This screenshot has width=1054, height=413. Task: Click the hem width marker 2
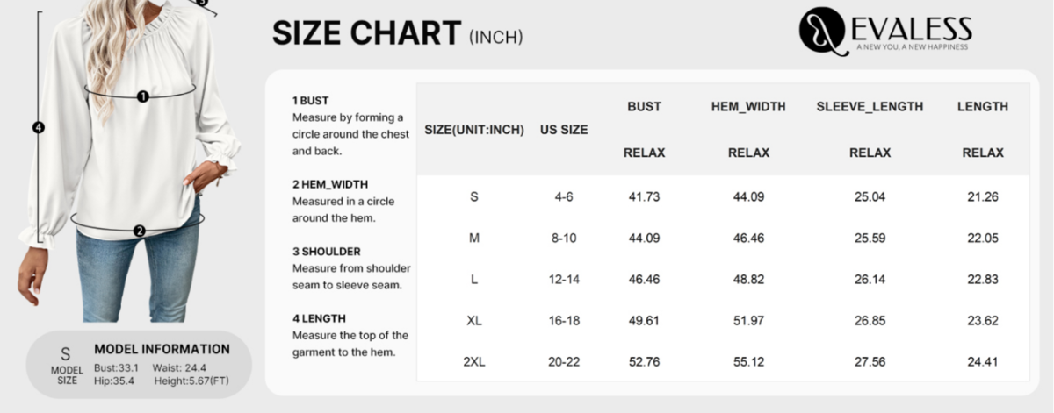pos(139,231)
